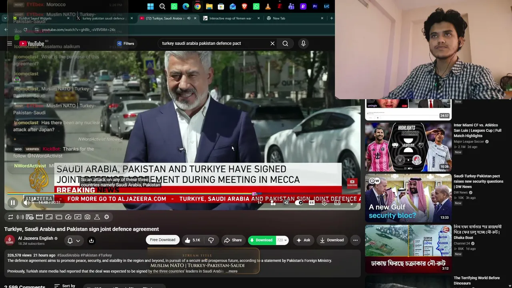This screenshot has height=288, width=512.
Task: Open the Al Jazeera English channel avatar
Action: 10,240
